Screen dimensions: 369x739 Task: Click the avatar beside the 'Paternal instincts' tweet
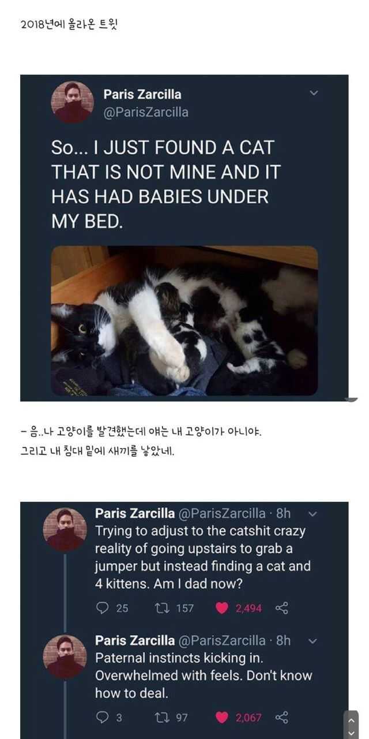(65, 657)
